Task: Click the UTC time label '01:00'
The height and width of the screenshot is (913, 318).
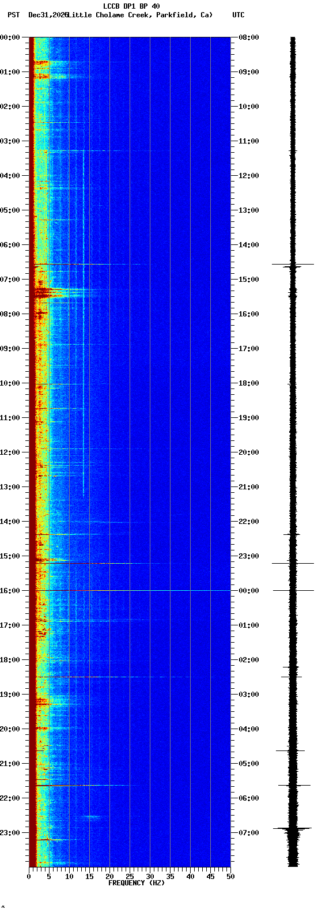Action: click(x=249, y=625)
